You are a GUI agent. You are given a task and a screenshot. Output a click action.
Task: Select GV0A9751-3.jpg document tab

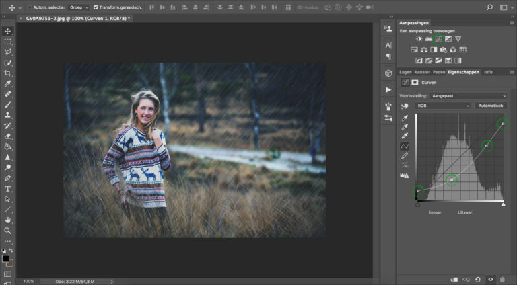78,19
